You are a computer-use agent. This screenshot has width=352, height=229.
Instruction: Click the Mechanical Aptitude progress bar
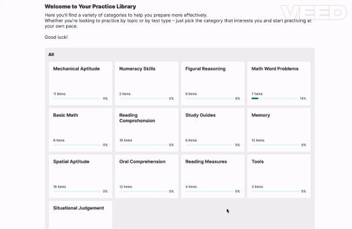pyautogui.click(x=78, y=99)
